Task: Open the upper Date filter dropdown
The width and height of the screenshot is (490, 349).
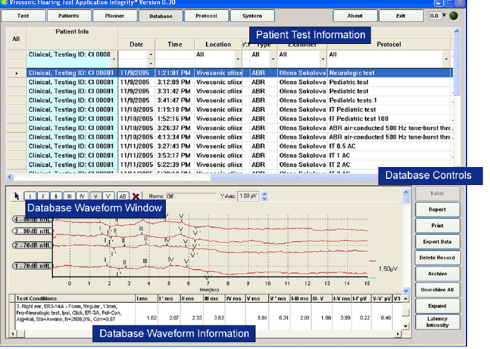Action: click(151, 54)
